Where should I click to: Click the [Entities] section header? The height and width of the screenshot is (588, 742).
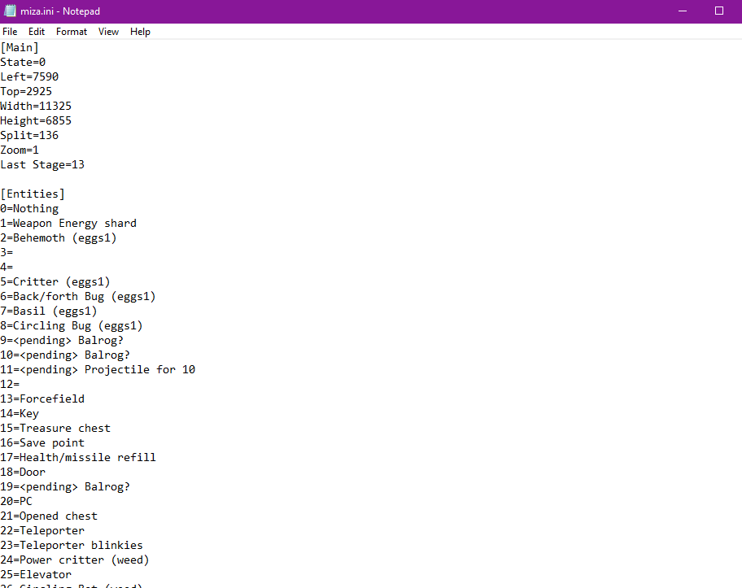pos(33,194)
